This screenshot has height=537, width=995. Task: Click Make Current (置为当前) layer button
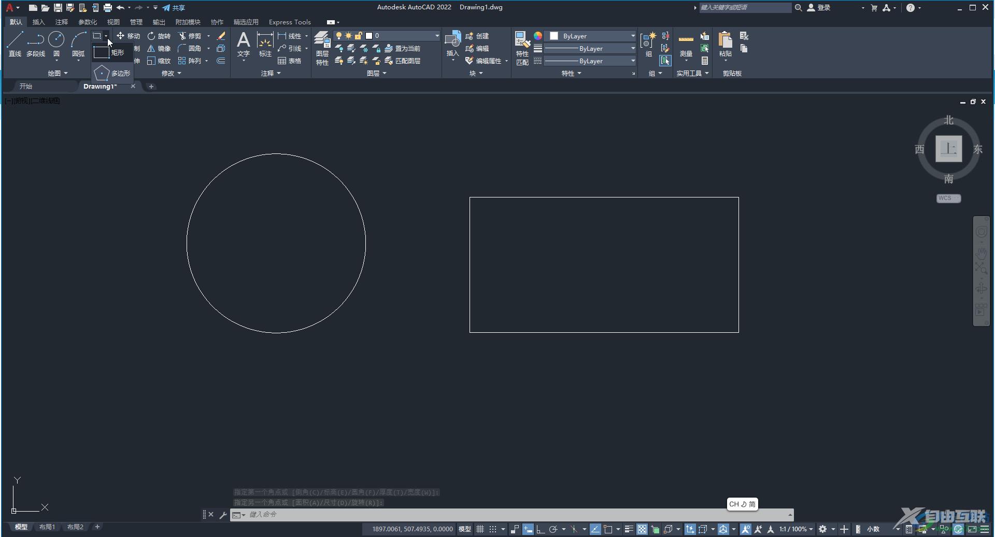click(403, 48)
